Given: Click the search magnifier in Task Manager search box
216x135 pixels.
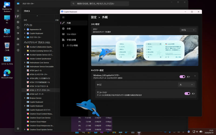Looking at the screenshot, I should tap(73, 4).
